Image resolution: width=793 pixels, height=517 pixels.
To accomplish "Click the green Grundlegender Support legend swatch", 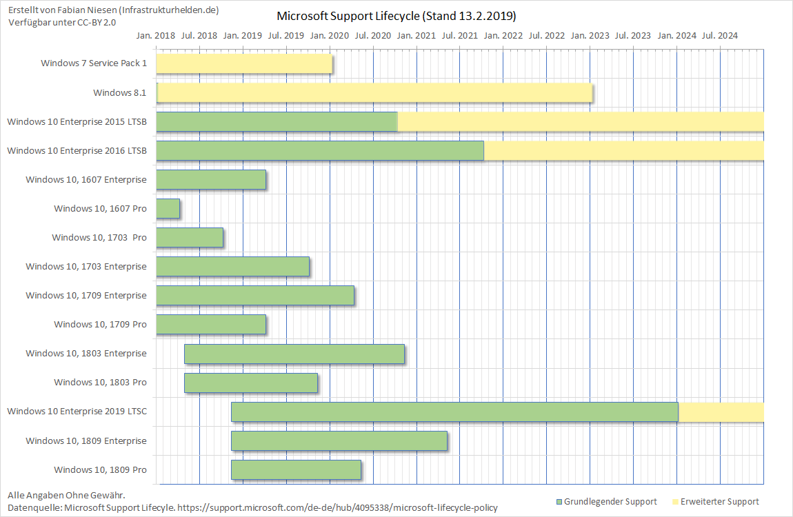I will 559,502.
